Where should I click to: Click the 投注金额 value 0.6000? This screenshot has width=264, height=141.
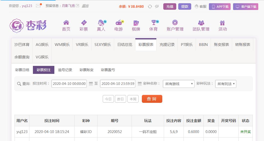(194, 132)
